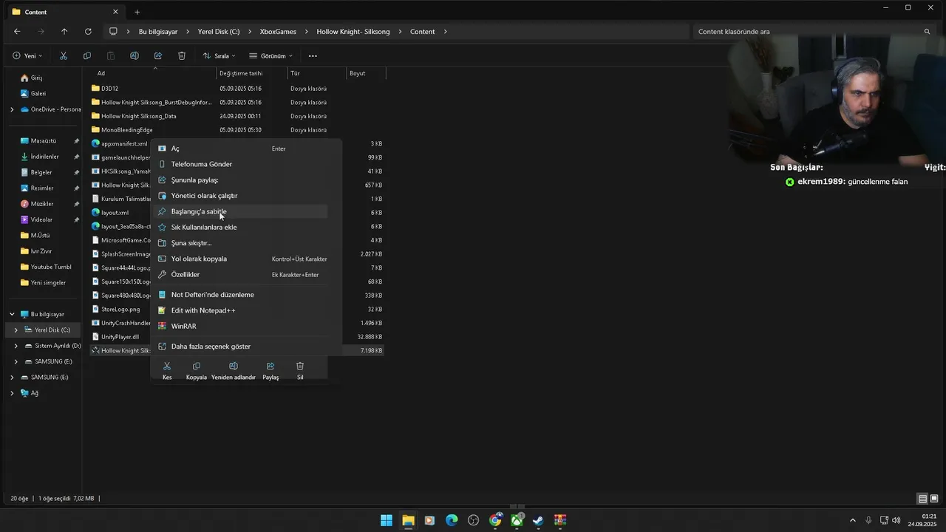This screenshot has width=946, height=532.
Task: Expand Yerel Disk (C:) tree node
Action: click(x=16, y=330)
